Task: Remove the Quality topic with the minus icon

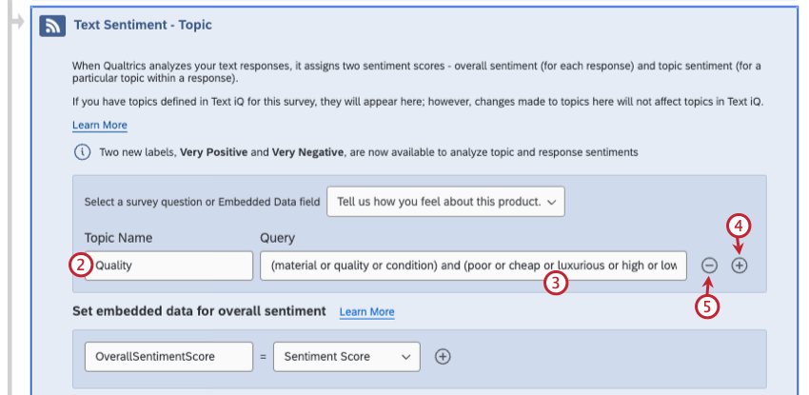Action: click(709, 267)
